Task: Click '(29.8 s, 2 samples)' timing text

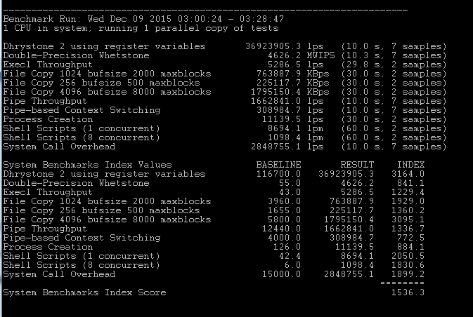Action: click(x=394, y=65)
